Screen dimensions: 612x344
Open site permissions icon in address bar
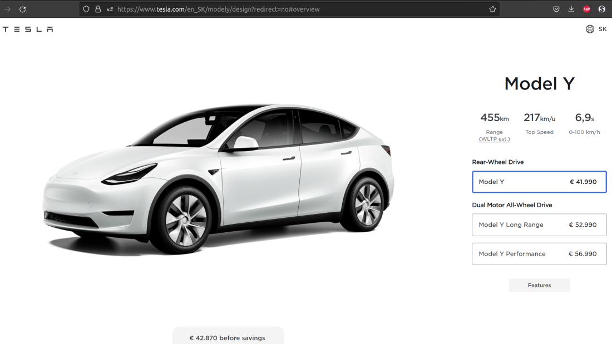[110, 9]
